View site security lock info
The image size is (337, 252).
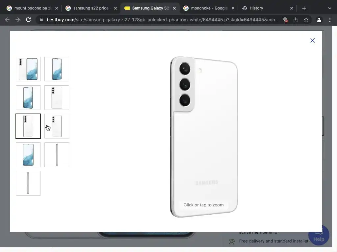coord(41,20)
